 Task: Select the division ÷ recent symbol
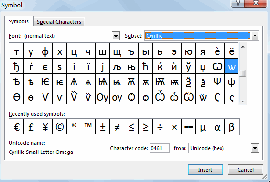coord(160,127)
